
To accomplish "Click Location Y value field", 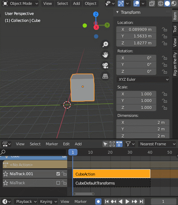I will coord(136,36).
